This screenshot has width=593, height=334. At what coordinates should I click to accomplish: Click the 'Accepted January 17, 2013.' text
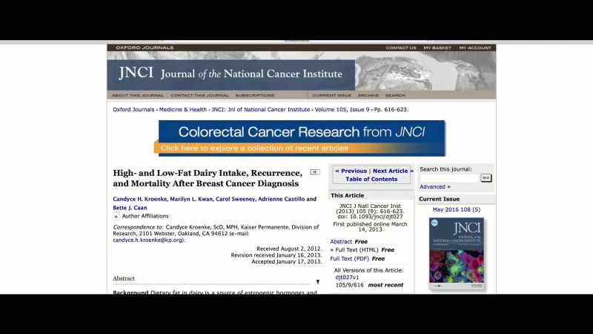(287, 262)
